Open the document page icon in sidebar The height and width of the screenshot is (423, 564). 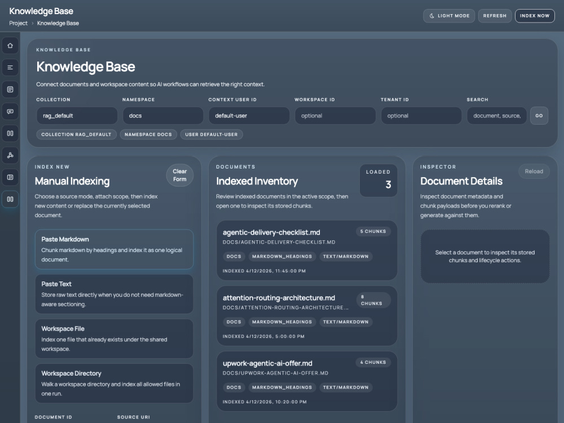click(x=10, y=90)
